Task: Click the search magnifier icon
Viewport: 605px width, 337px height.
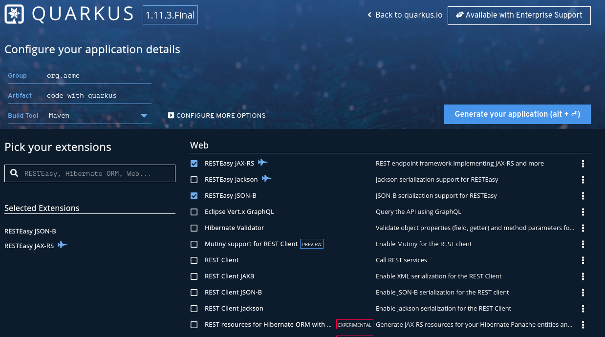Action: click(x=14, y=173)
